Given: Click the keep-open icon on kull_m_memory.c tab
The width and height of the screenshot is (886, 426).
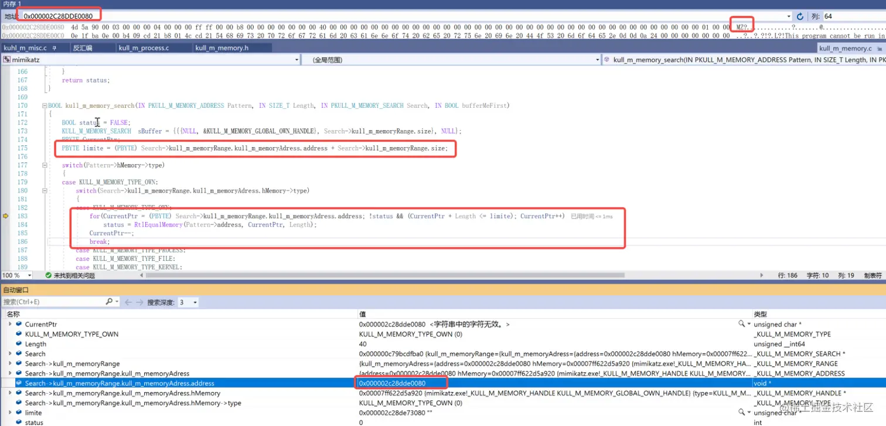Looking at the screenshot, I should point(880,49).
